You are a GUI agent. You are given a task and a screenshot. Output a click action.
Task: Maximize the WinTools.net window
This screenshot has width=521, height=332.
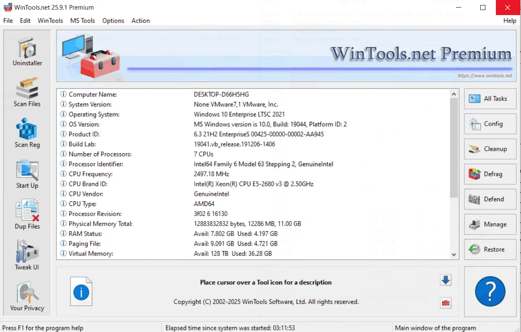pos(483,8)
